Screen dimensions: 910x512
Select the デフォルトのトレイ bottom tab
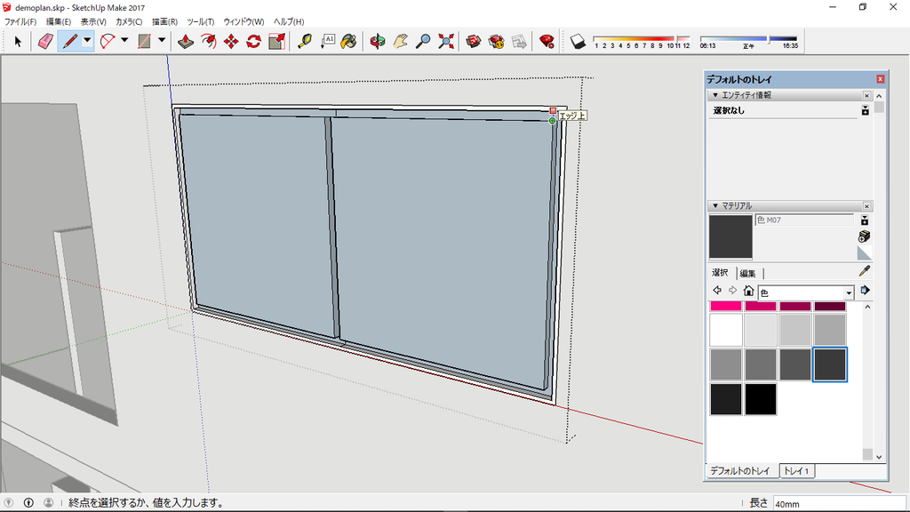[740, 471]
